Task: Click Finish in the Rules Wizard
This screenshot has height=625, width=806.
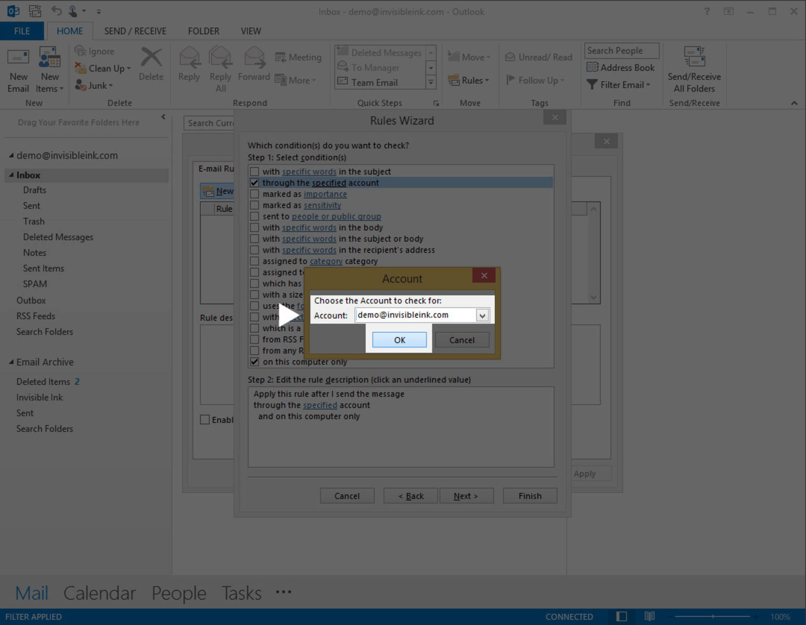Action: [530, 496]
